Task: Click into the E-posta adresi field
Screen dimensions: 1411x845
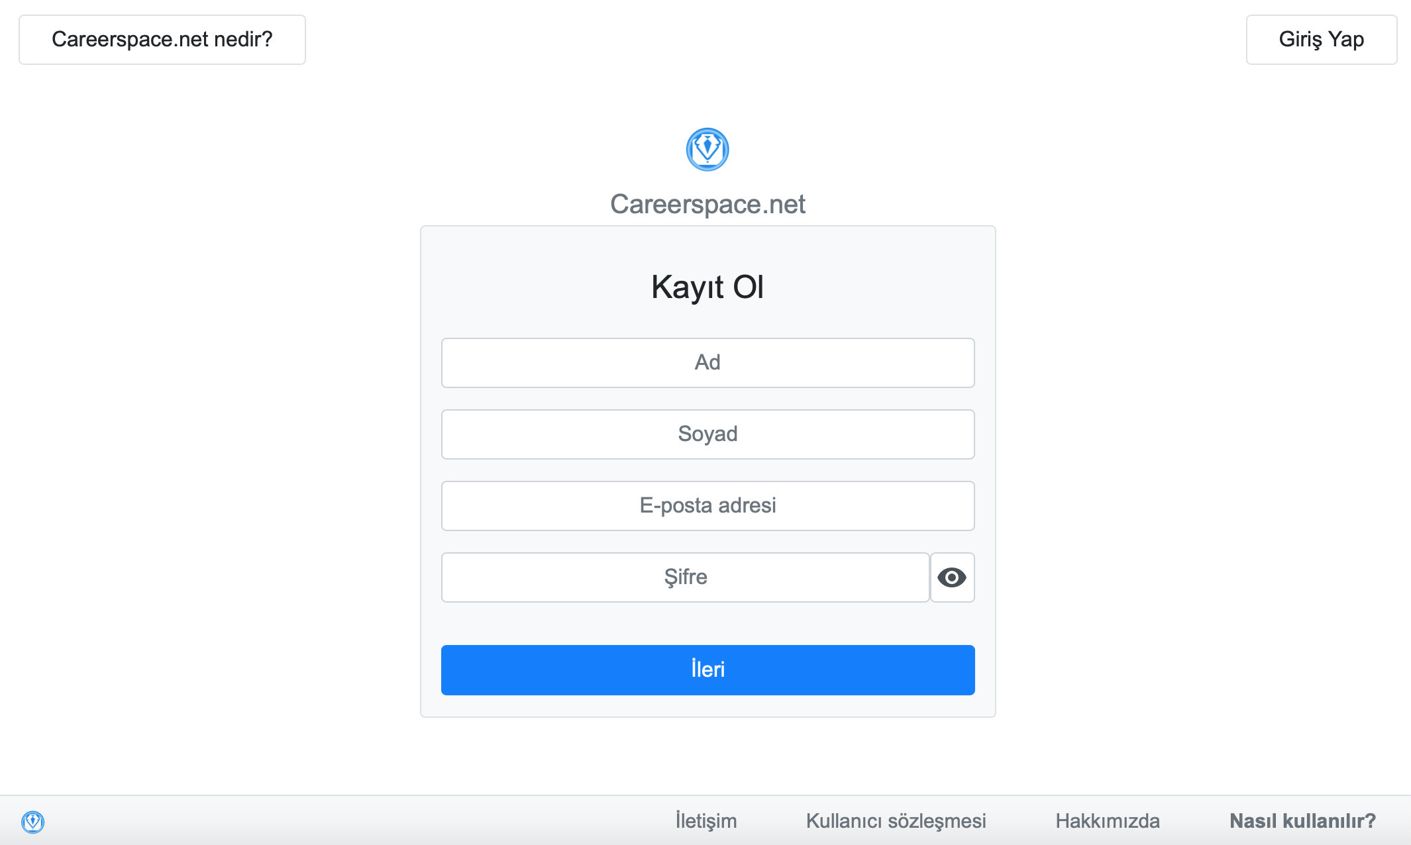Action: click(x=707, y=506)
